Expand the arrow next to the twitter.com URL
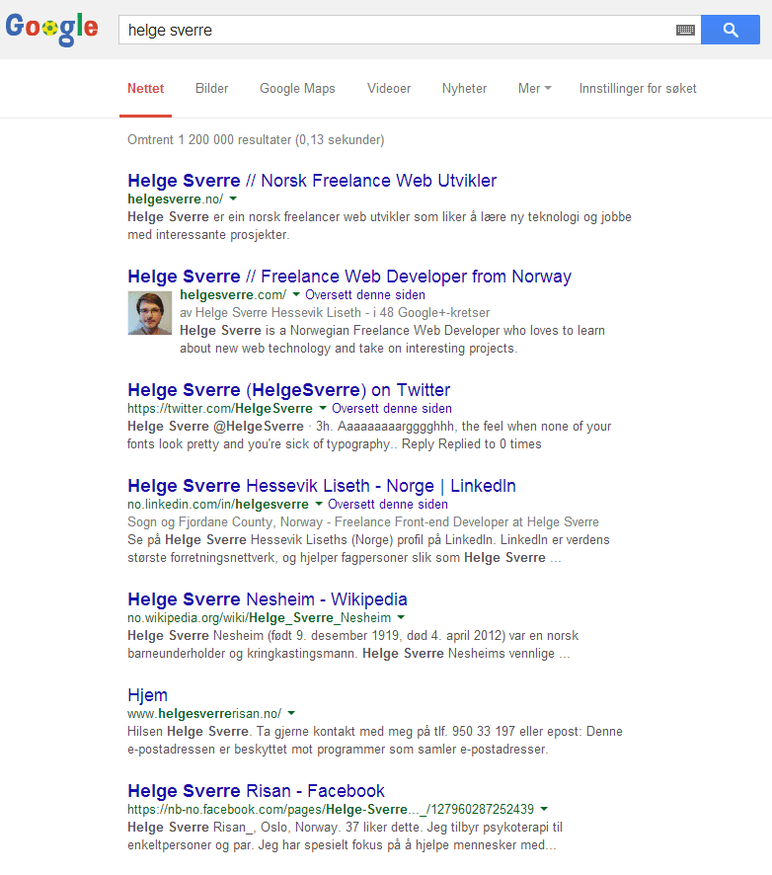The width and height of the screenshot is (772, 875). click(323, 409)
